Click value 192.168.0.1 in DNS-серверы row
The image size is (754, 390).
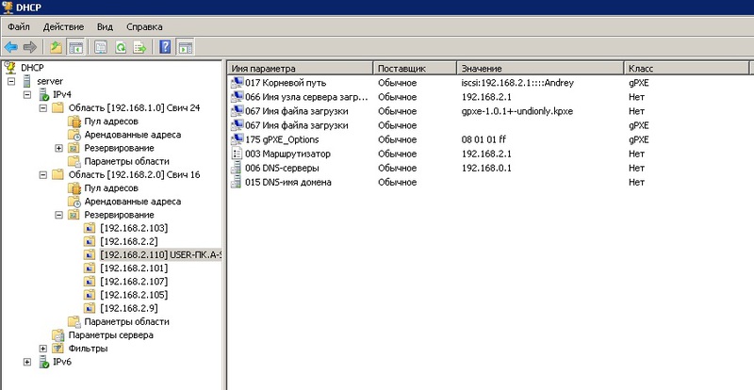click(x=486, y=168)
